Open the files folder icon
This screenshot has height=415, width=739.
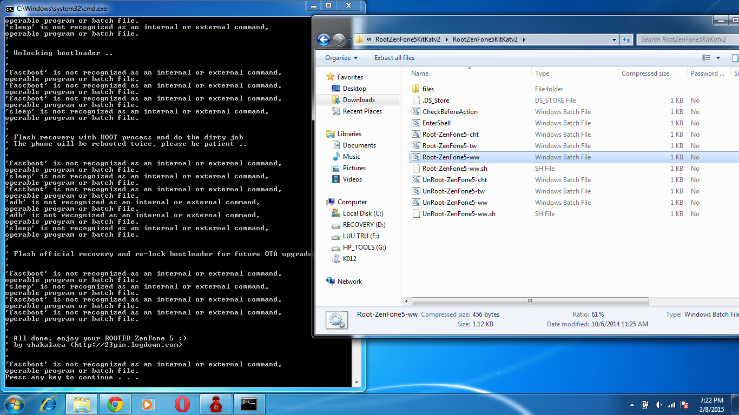coord(415,89)
